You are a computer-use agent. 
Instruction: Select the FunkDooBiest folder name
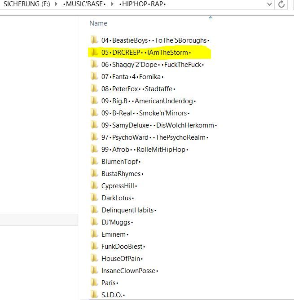pyautogui.click(x=123, y=247)
